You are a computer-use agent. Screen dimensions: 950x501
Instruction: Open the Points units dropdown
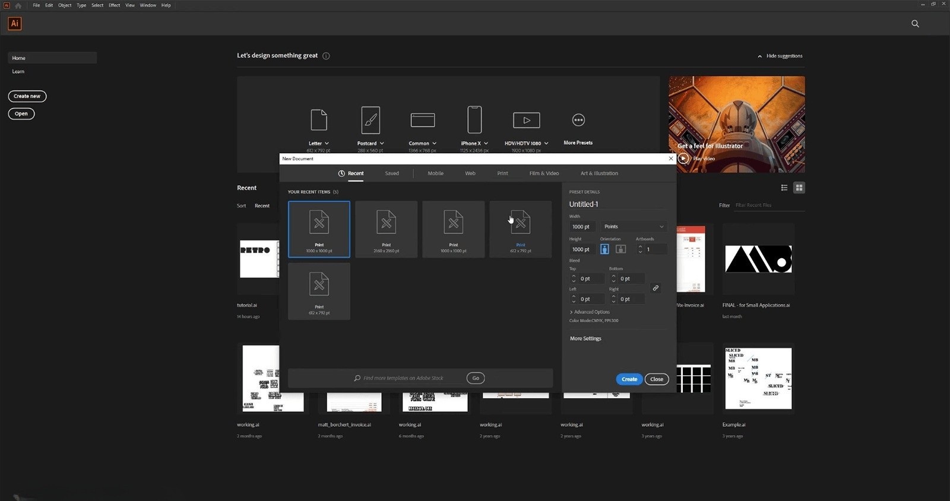click(634, 227)
